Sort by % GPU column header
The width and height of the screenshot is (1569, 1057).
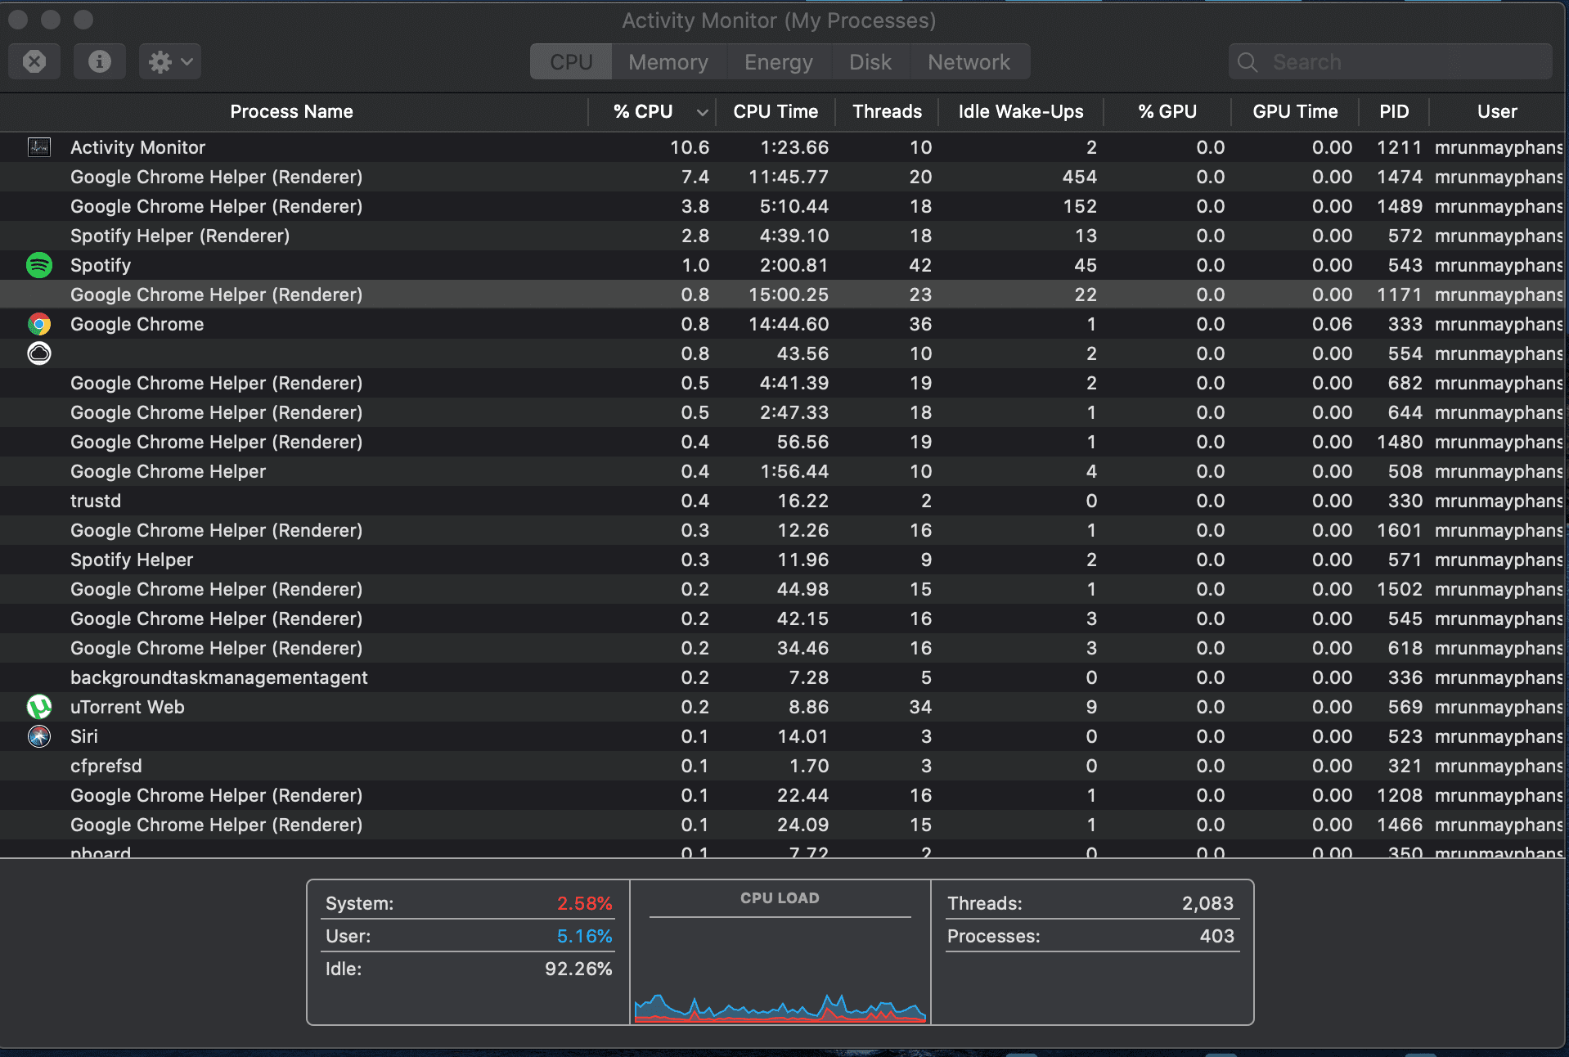1167,111
